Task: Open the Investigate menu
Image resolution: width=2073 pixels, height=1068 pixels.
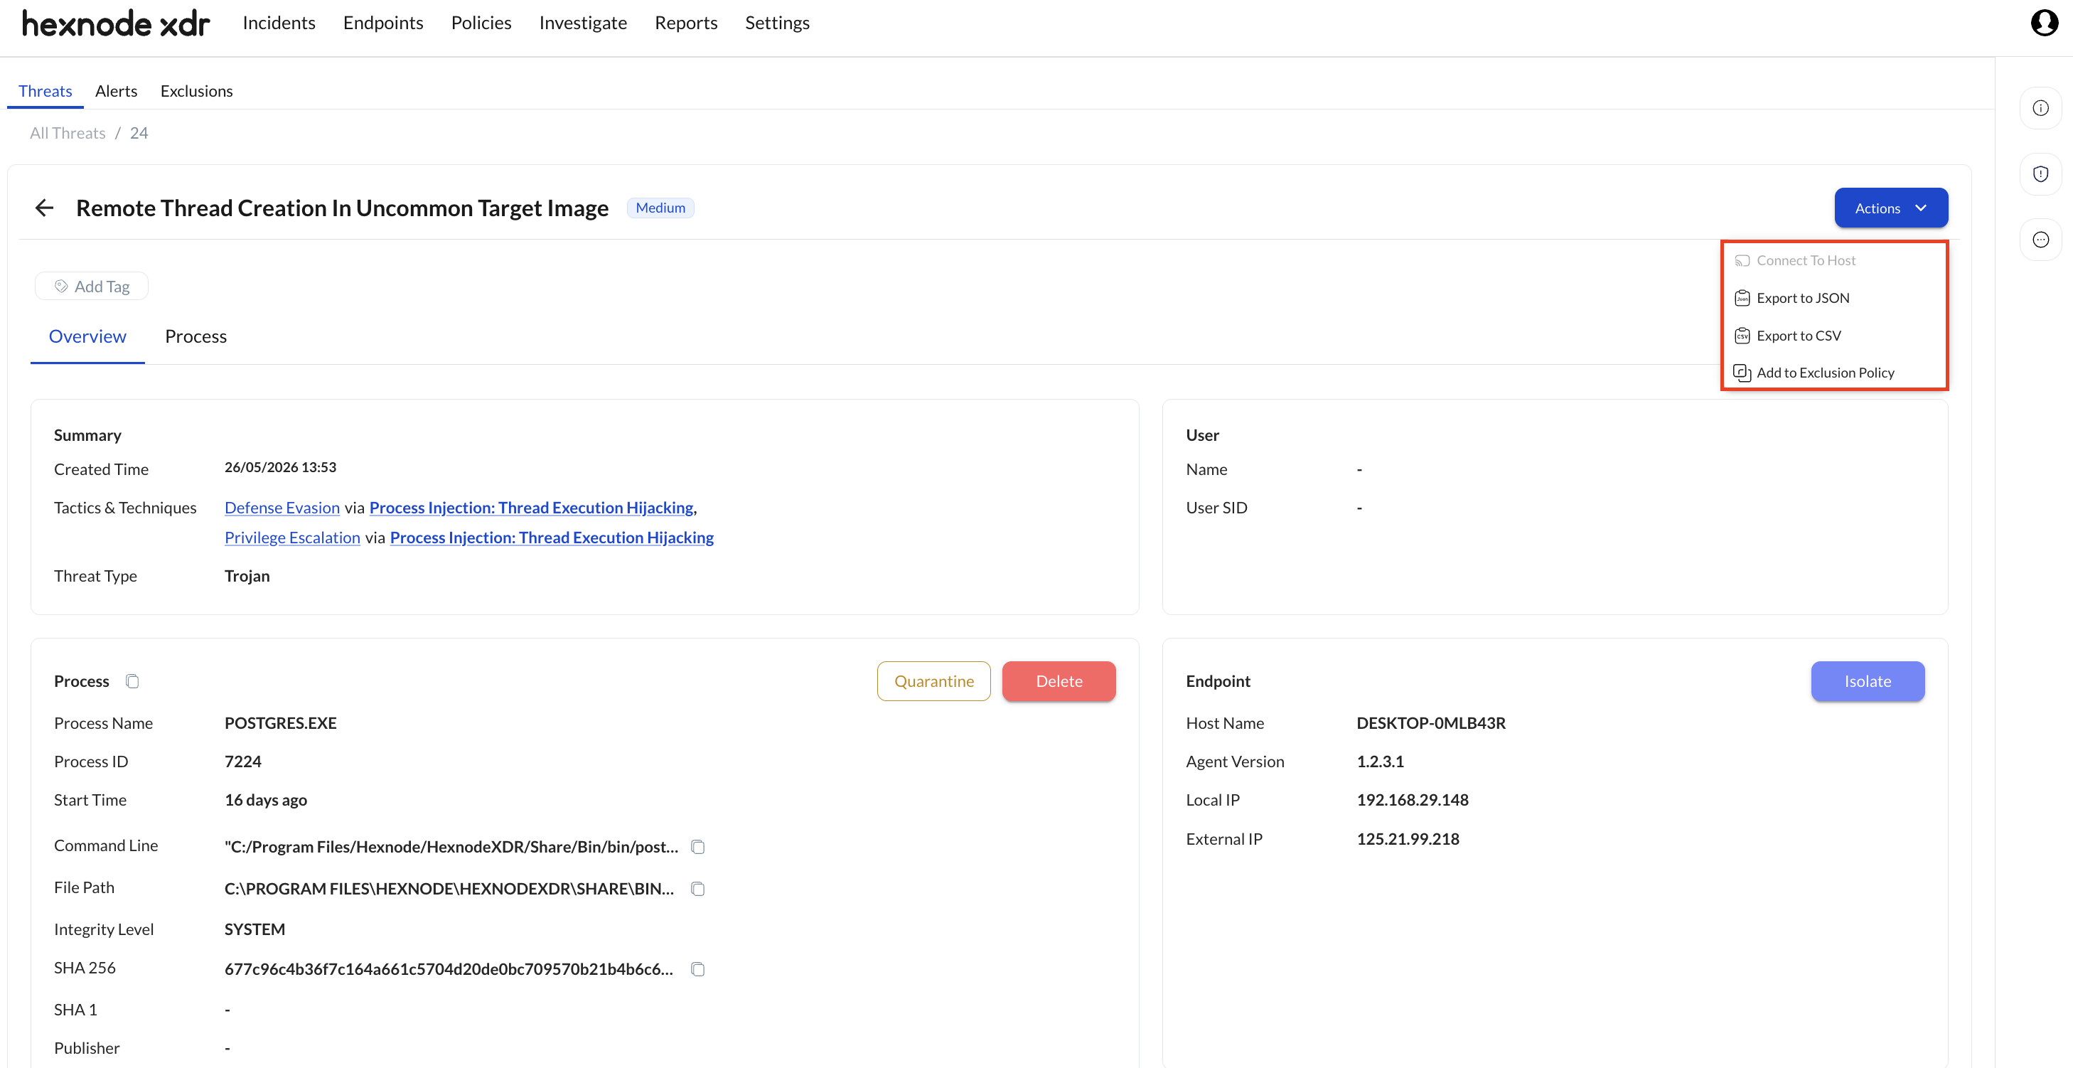Action: 583,23
